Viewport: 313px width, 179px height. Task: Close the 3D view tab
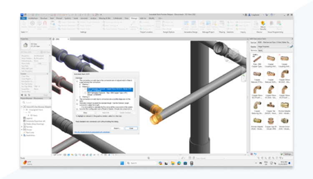(68, 39)
